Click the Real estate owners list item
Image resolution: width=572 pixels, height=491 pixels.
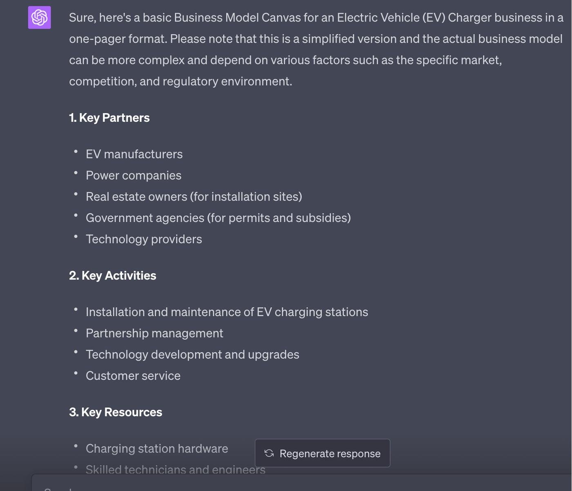pyautogui.click(x=194, y=196)
